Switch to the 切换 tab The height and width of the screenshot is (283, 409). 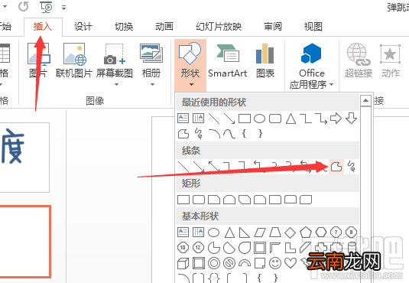pos(124,27)
